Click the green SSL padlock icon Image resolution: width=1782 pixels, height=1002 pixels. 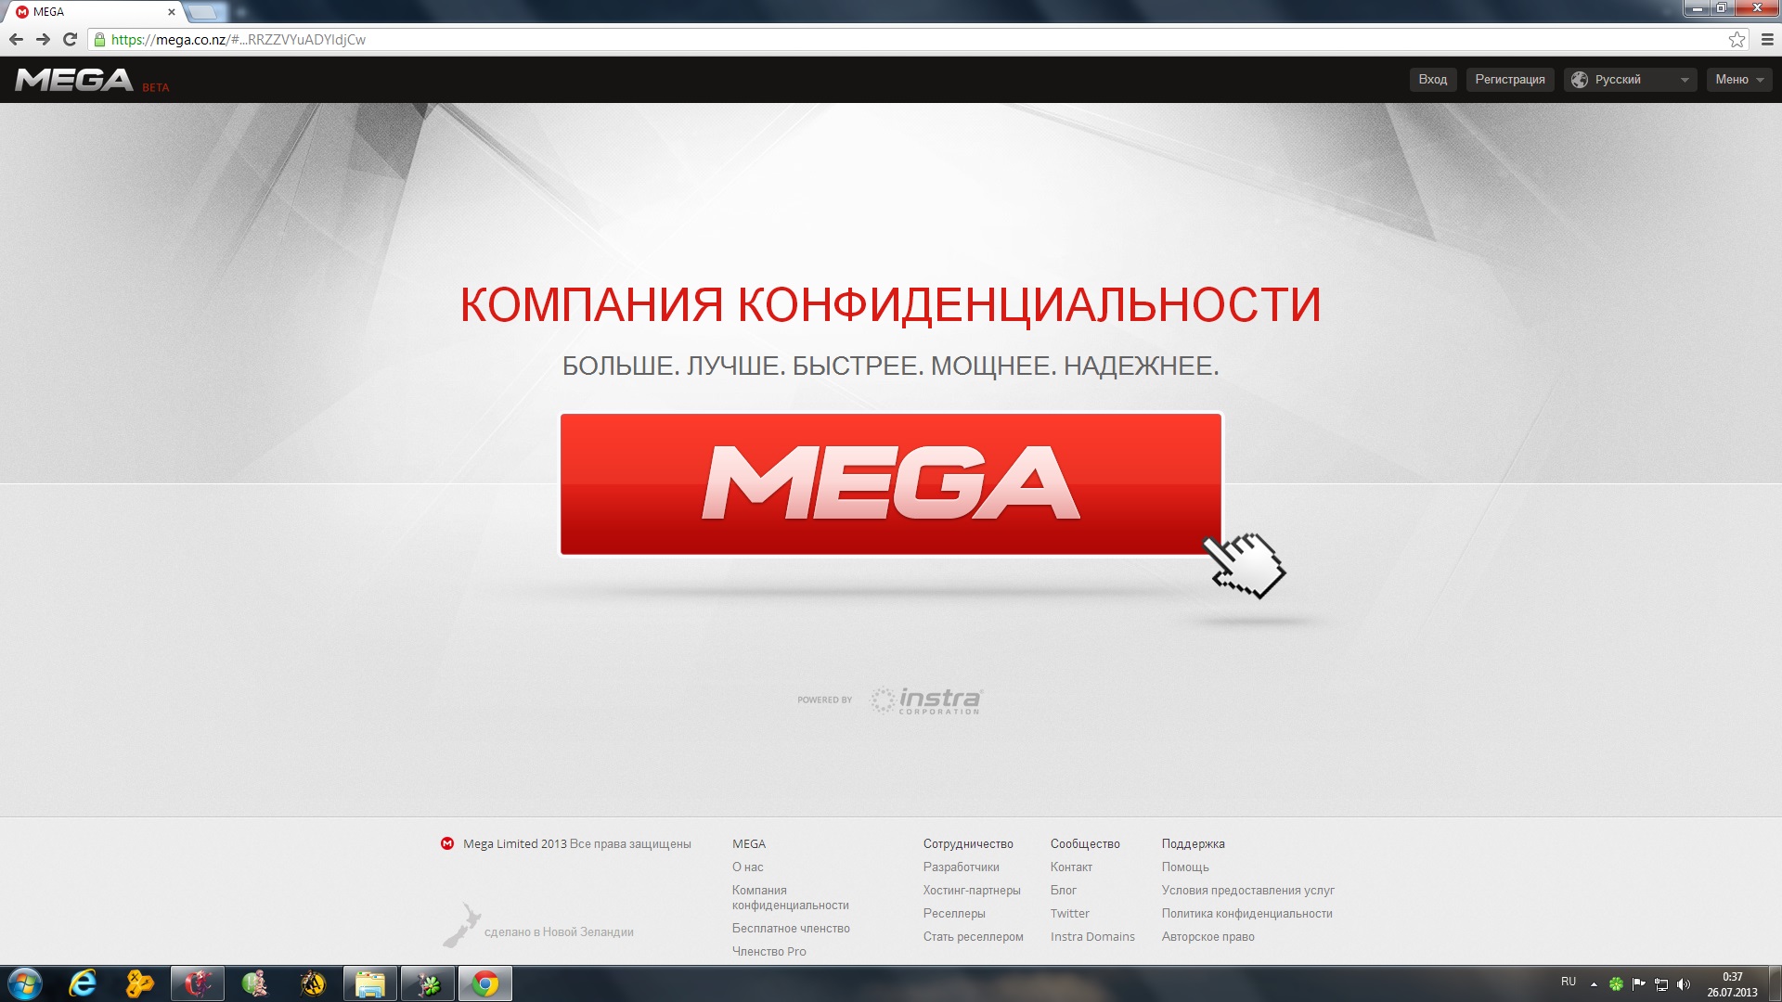click(x=99, y=39)
